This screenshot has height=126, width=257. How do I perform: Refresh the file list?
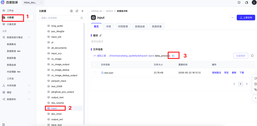[252, 56]
